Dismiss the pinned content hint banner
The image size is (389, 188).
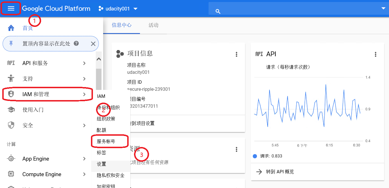(93, 44)
